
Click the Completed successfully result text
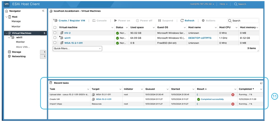(x=212, y=99)
